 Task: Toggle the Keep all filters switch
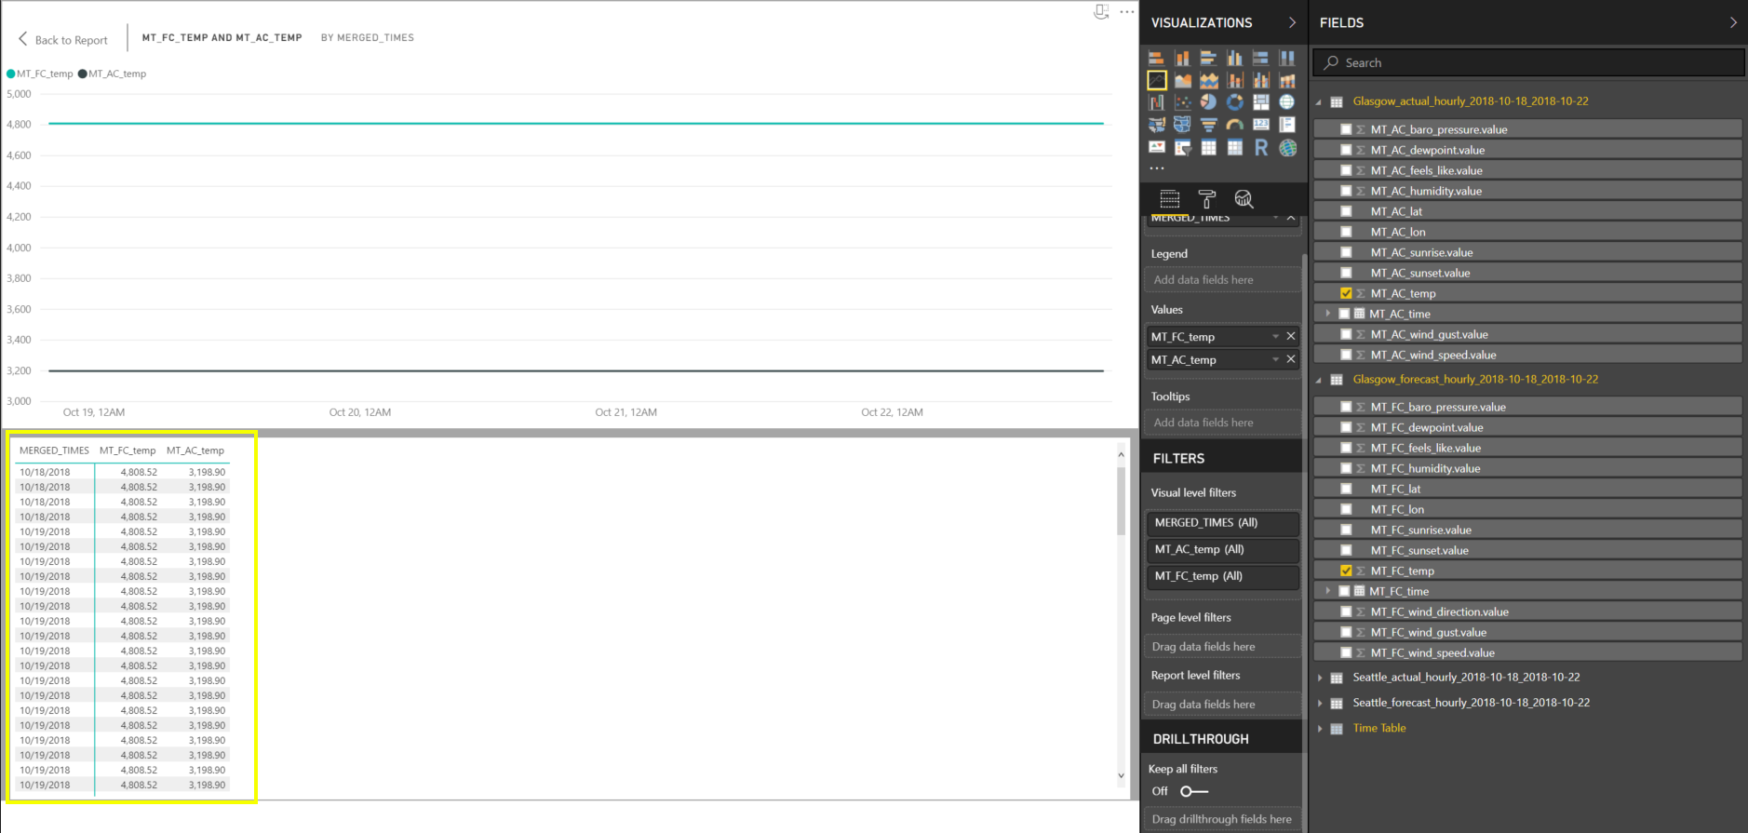(1193, 791)
